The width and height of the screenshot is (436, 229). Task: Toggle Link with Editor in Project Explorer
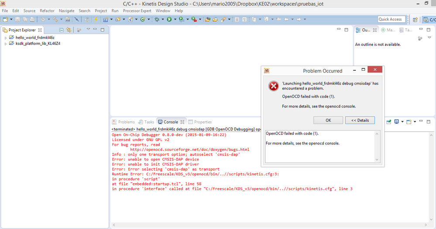click(69, 30)
